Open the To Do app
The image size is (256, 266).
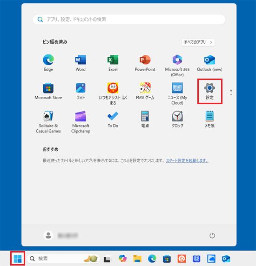tap(113, 120)
